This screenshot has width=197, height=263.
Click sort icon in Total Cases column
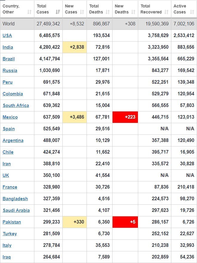58,12
